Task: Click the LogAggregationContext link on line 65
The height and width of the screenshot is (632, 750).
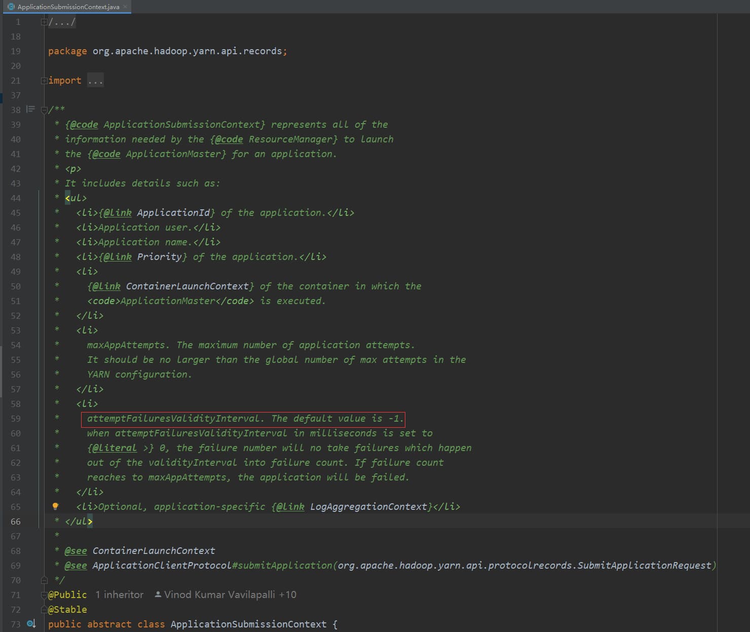Action: click(x=368, y=506)
